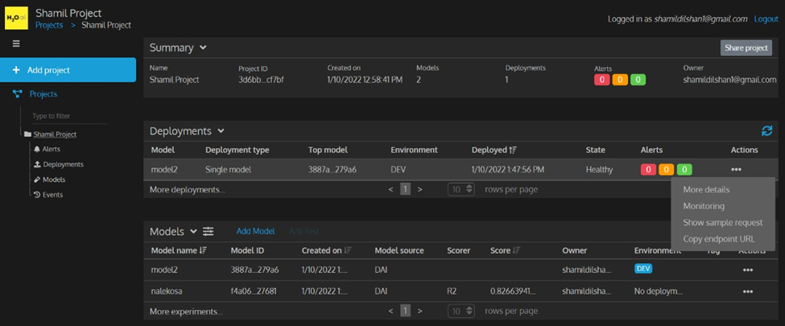Click Show sample request option
Viewport: 785px width, 326px height.
(x=722, y=222)
